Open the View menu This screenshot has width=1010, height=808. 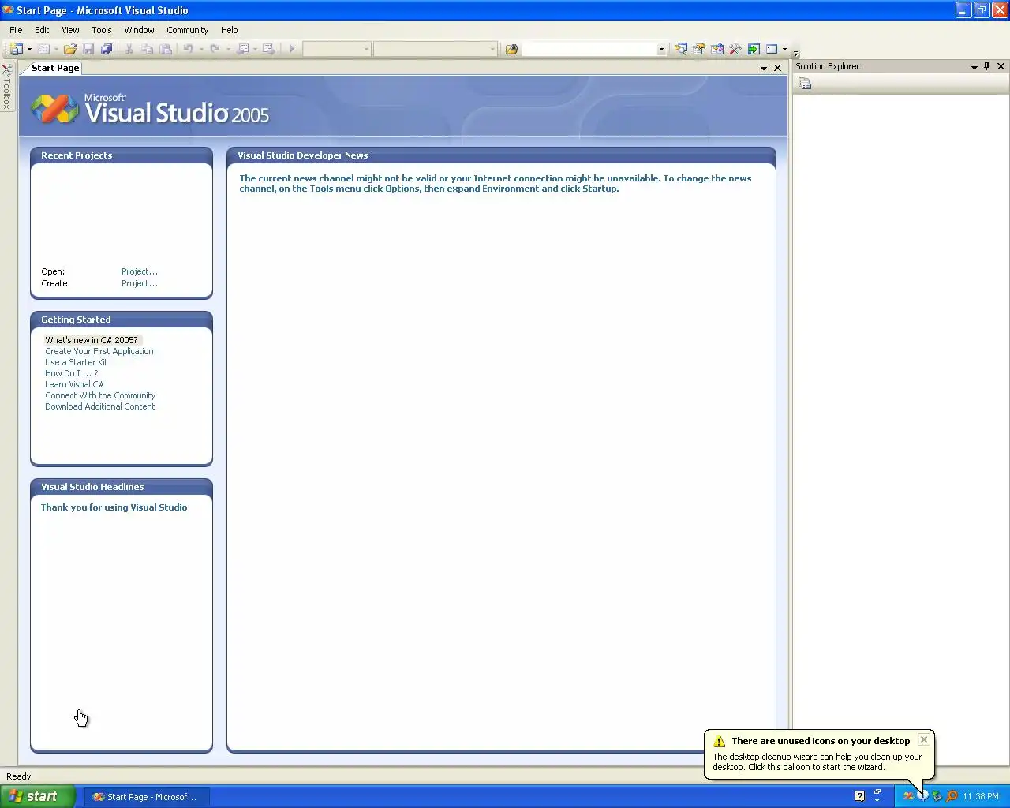(70, 30)
